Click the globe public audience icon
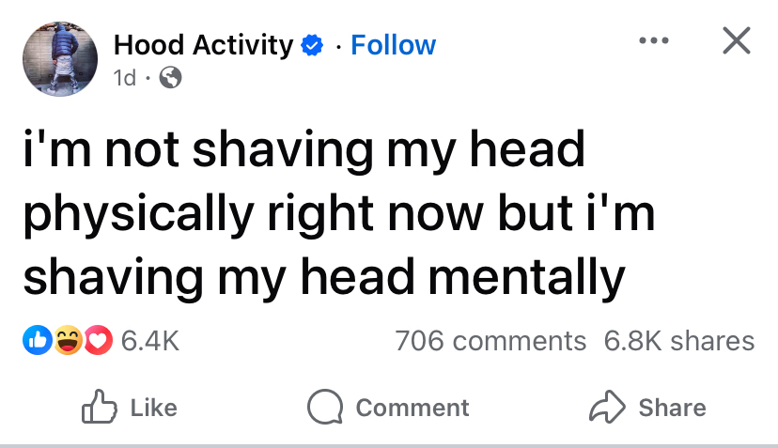 tap(169, 79)
